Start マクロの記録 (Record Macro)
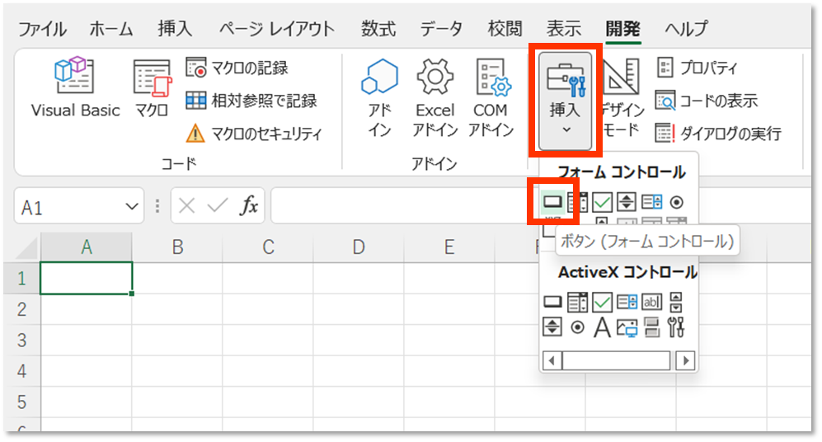 tap(237, 68)
